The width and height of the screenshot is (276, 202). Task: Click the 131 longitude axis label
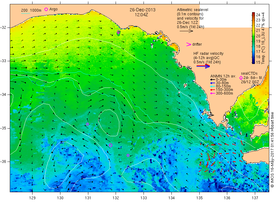pos(88,198)
